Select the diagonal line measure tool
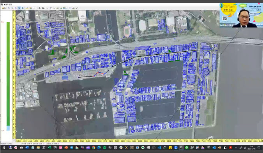263x153 pixels. tap(77, 8)
